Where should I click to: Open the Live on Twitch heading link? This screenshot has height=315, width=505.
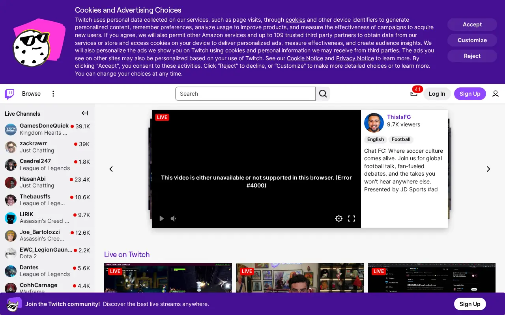tap(127, 254)
